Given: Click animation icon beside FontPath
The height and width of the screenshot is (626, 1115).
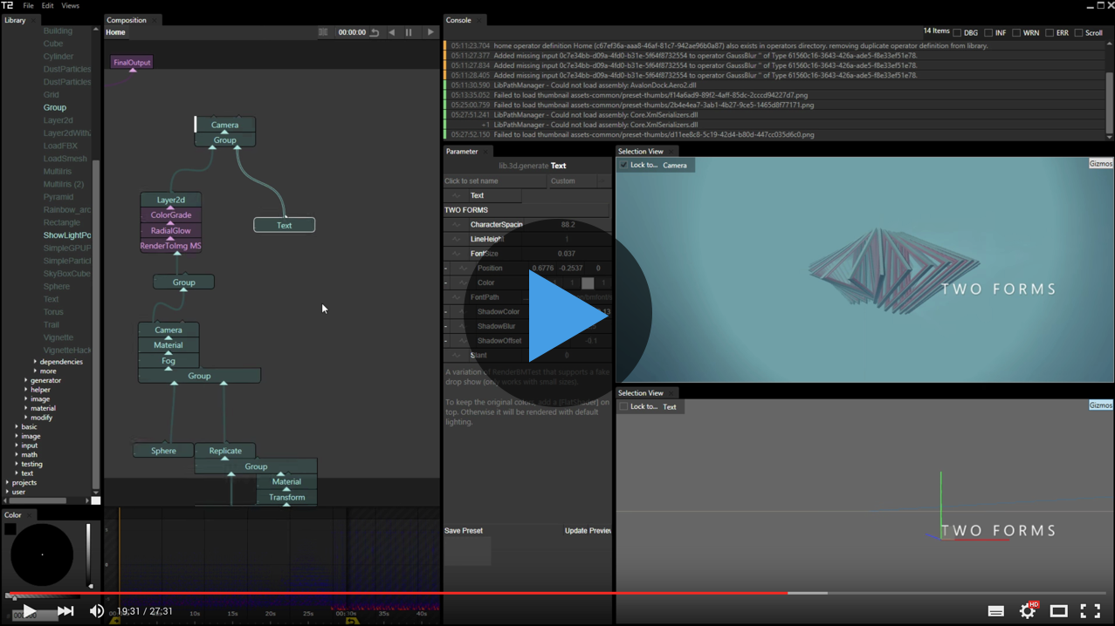Looking at the screenshot, I should [x=456, y=297].
